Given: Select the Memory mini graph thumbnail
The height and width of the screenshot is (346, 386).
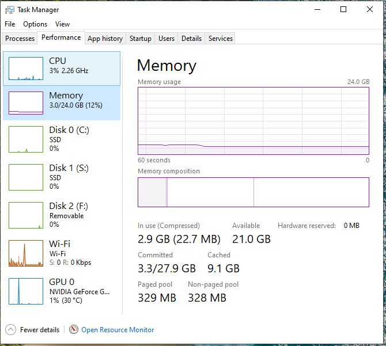Looking at the screenshot, I should click(26, 103).
